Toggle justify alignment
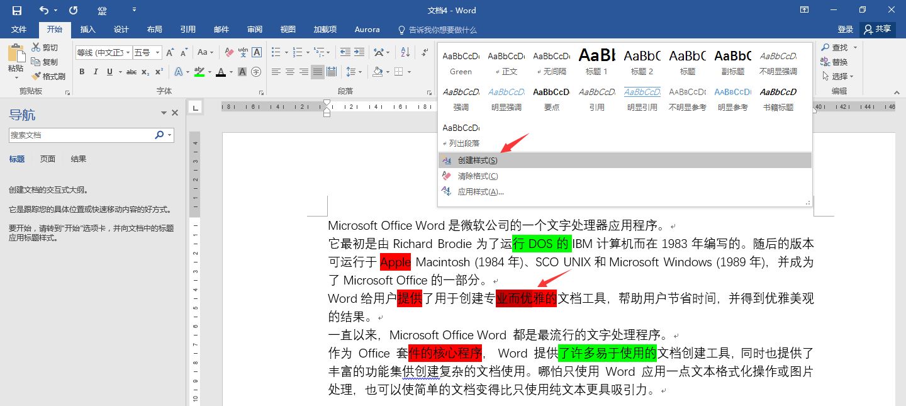 pos(318,72)
